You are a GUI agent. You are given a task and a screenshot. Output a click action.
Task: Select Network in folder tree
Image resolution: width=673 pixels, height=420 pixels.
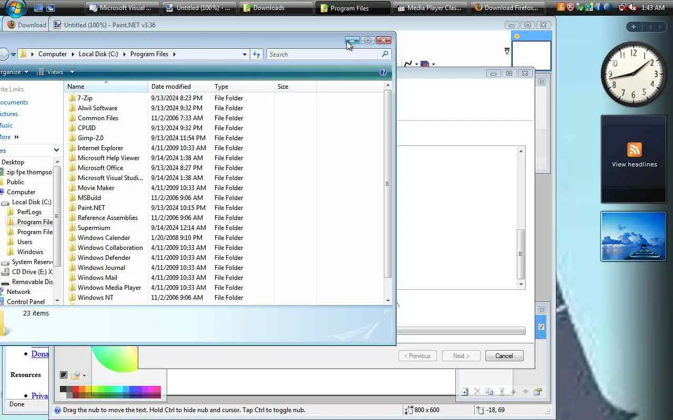(x=18, y=292)
